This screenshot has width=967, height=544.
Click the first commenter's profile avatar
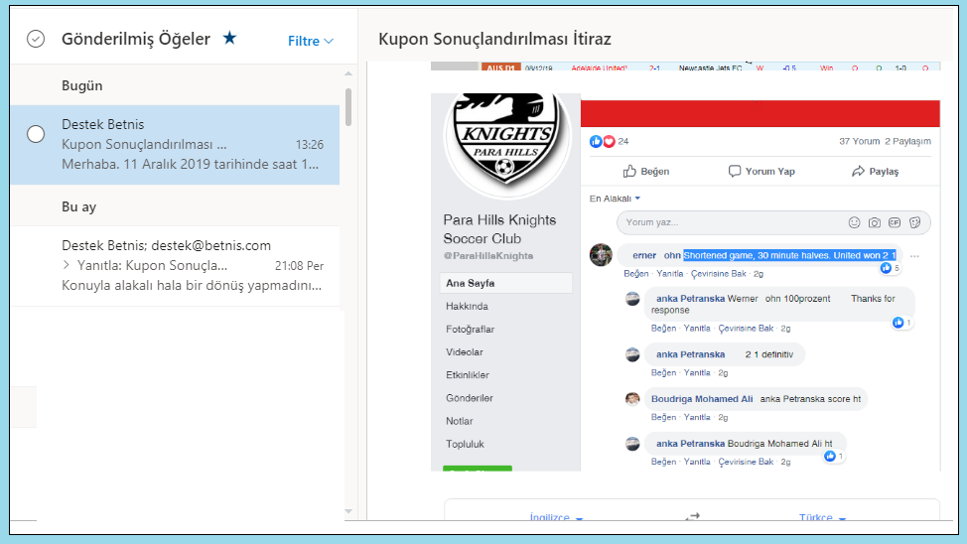(601, 255)
